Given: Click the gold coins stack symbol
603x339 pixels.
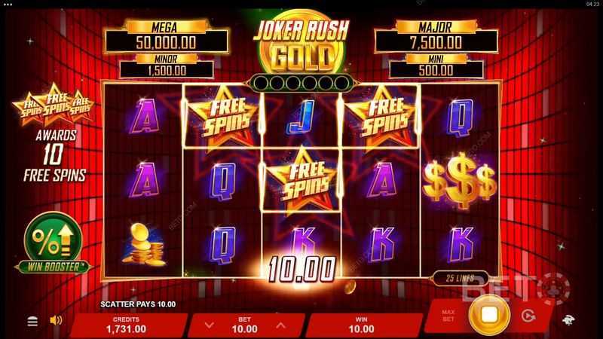Looking at the screenshot, I should 144,245.
